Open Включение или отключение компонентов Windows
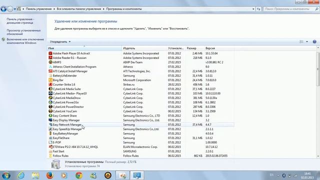 click(25, 41)
